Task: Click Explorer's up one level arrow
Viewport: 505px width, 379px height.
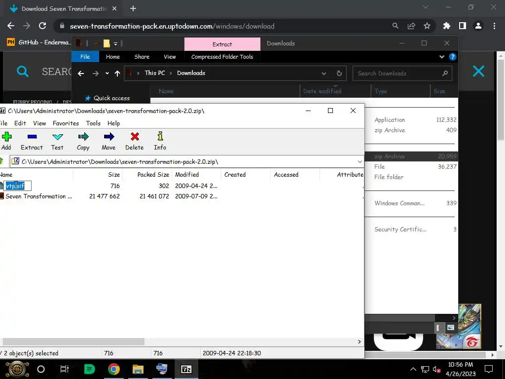Action: click(117, 74)
